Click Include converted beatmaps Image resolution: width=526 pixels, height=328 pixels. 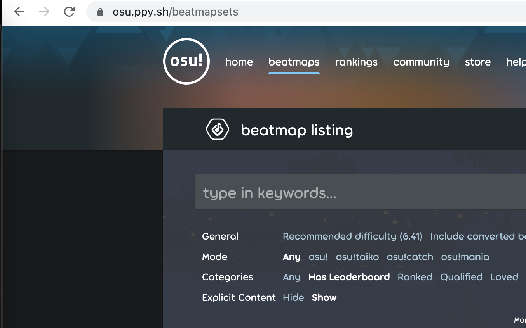pyautogui.click(x=478, y=236)
